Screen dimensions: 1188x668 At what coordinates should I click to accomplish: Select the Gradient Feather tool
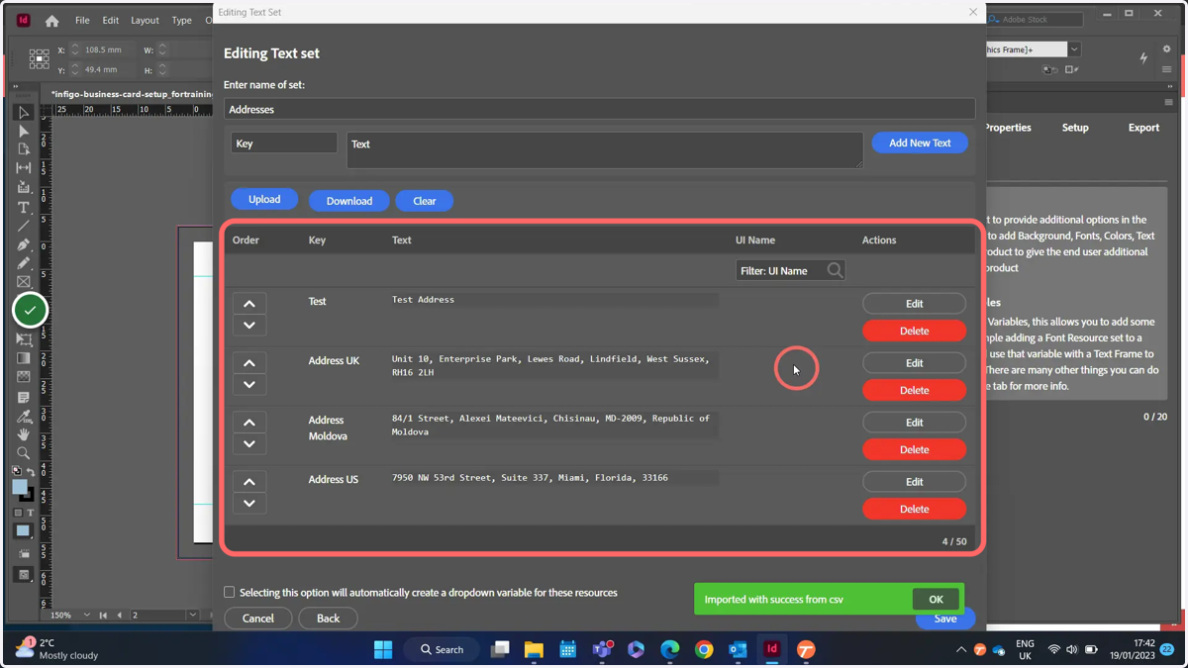click(24, 377)
